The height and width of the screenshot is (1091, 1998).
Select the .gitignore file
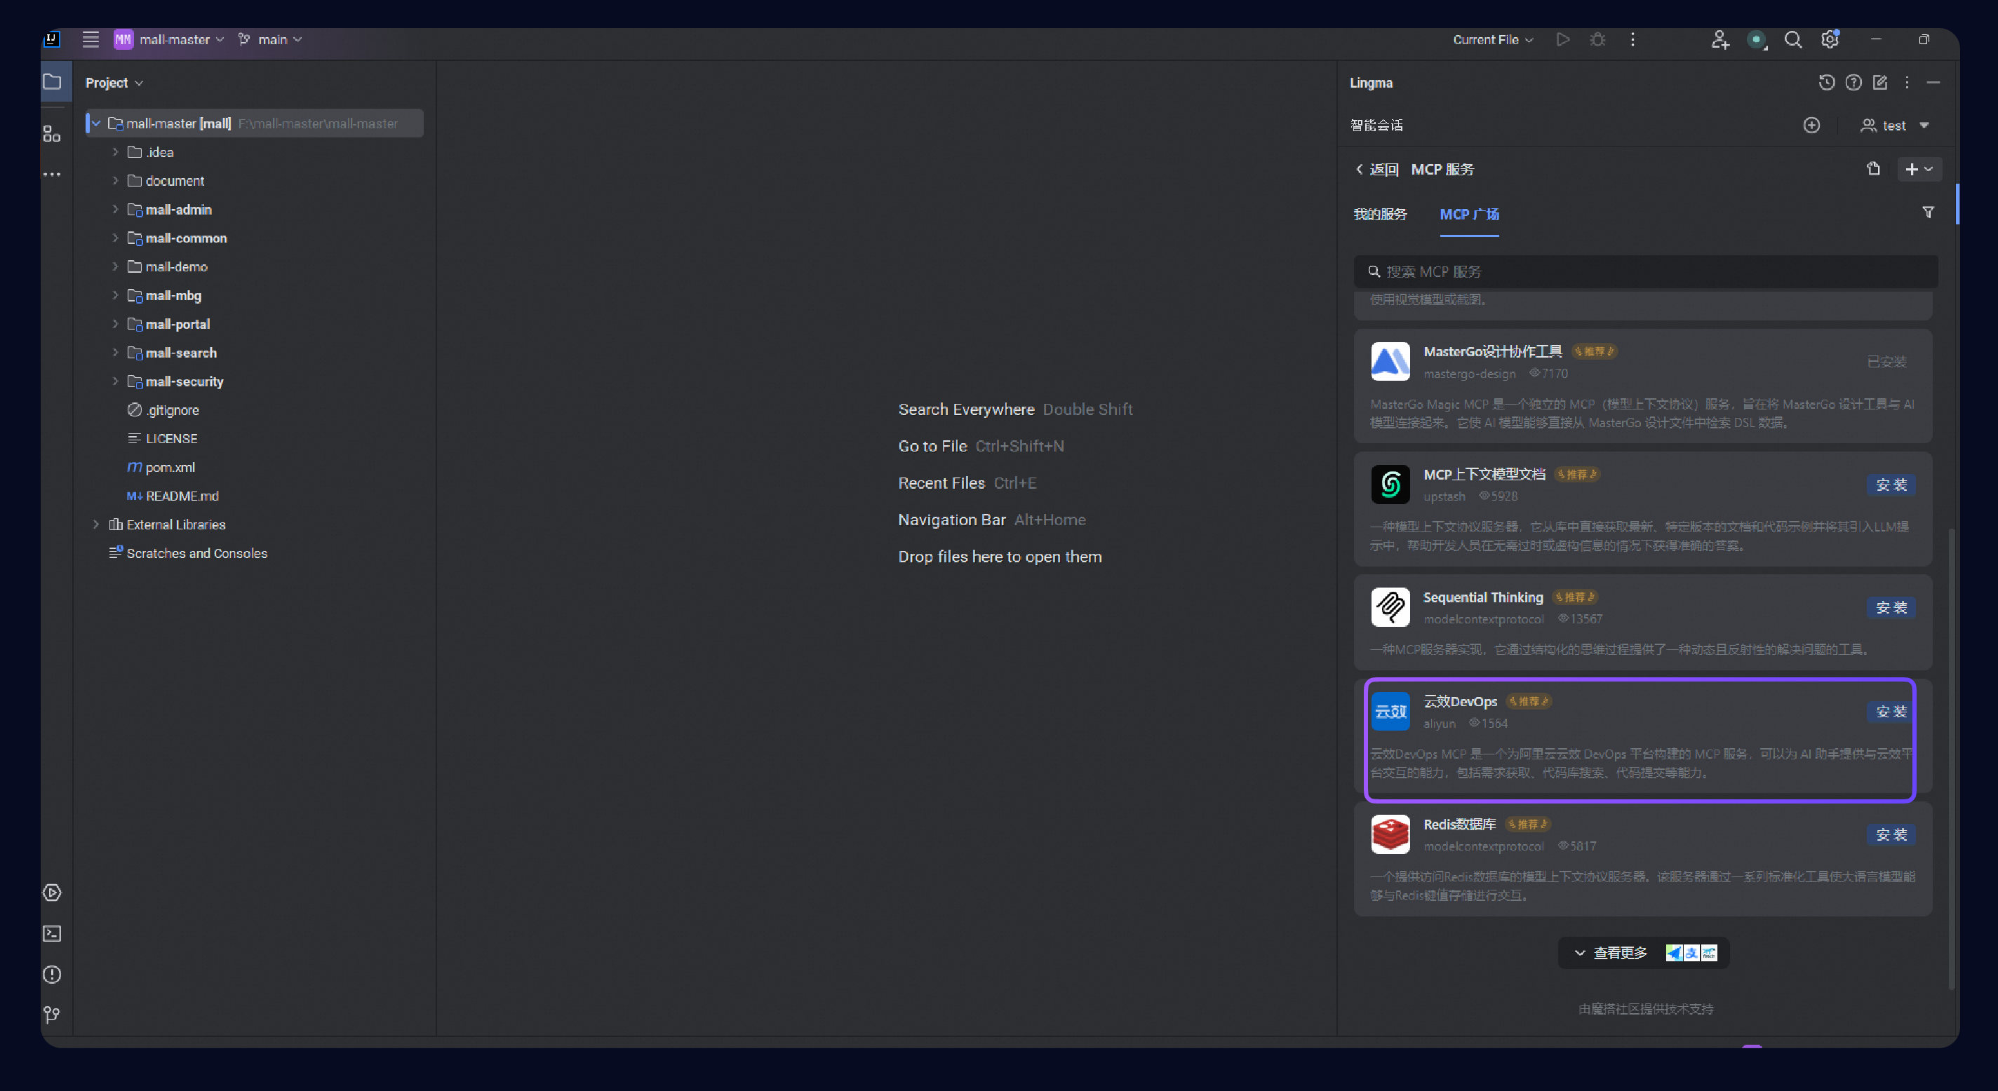coord(172,410)
